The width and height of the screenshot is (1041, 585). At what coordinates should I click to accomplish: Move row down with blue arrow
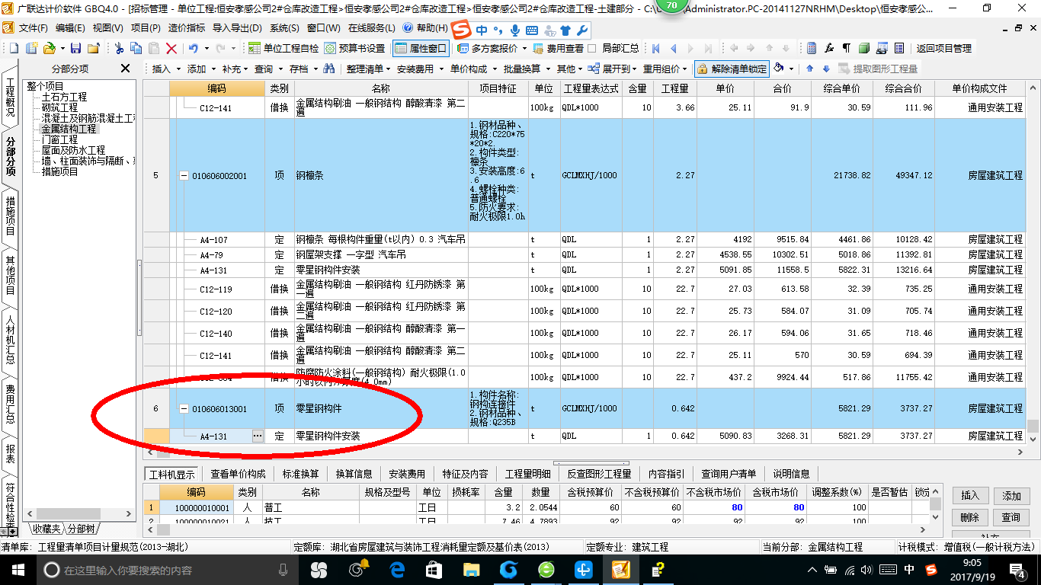tap(827, 69)
